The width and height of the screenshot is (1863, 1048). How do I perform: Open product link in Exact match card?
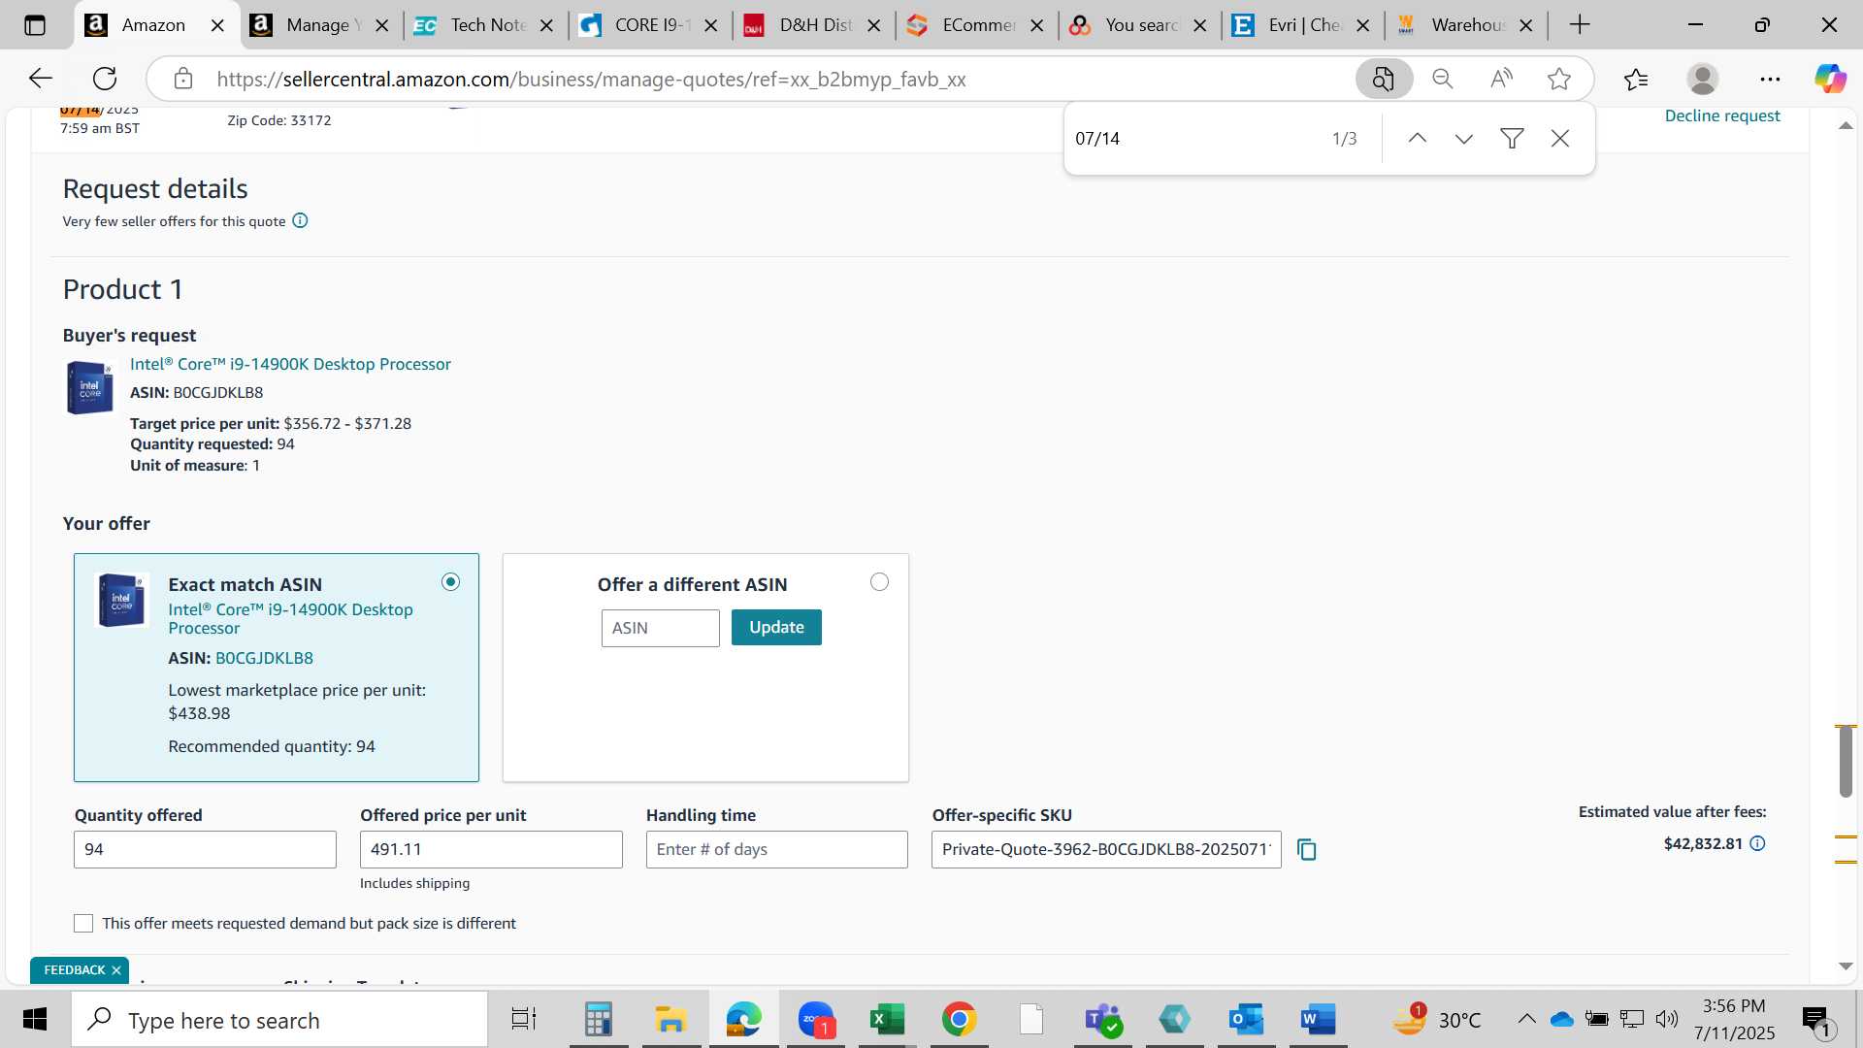pyautogui.click(x=290, y=619)
